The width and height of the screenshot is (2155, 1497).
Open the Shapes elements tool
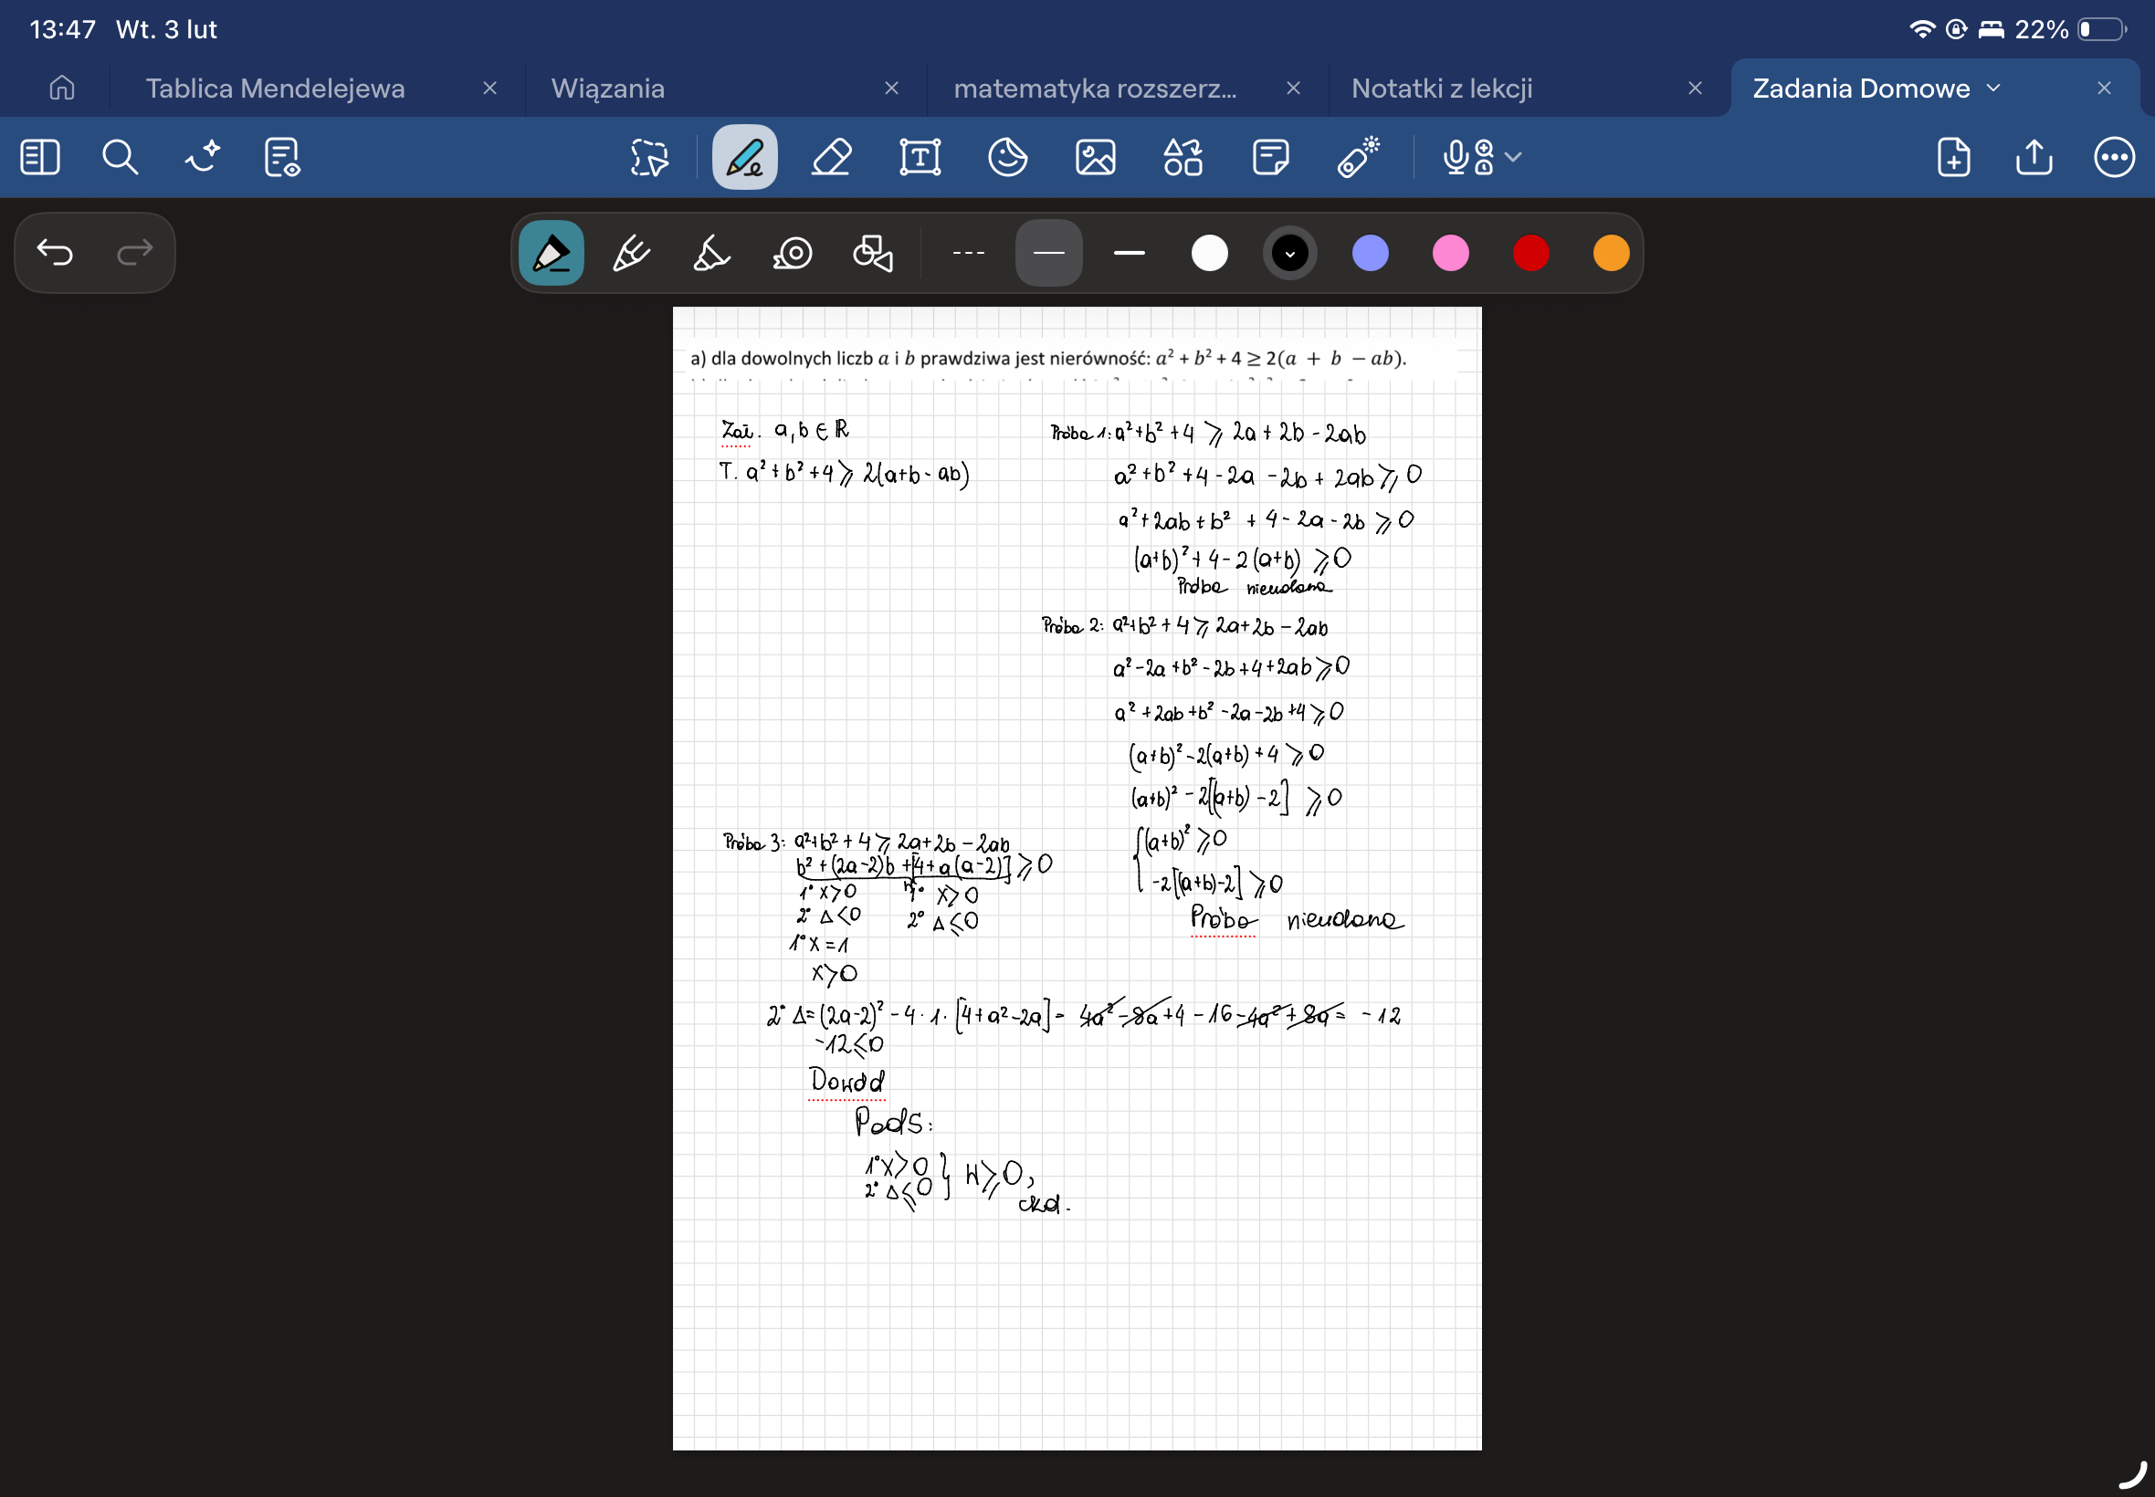pos(1183,158)
